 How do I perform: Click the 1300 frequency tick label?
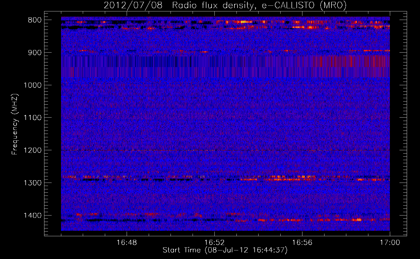[33, 183]
